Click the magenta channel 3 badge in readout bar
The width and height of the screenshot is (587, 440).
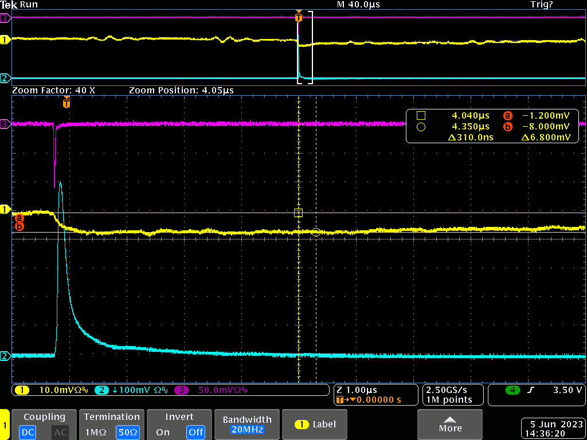181,390
